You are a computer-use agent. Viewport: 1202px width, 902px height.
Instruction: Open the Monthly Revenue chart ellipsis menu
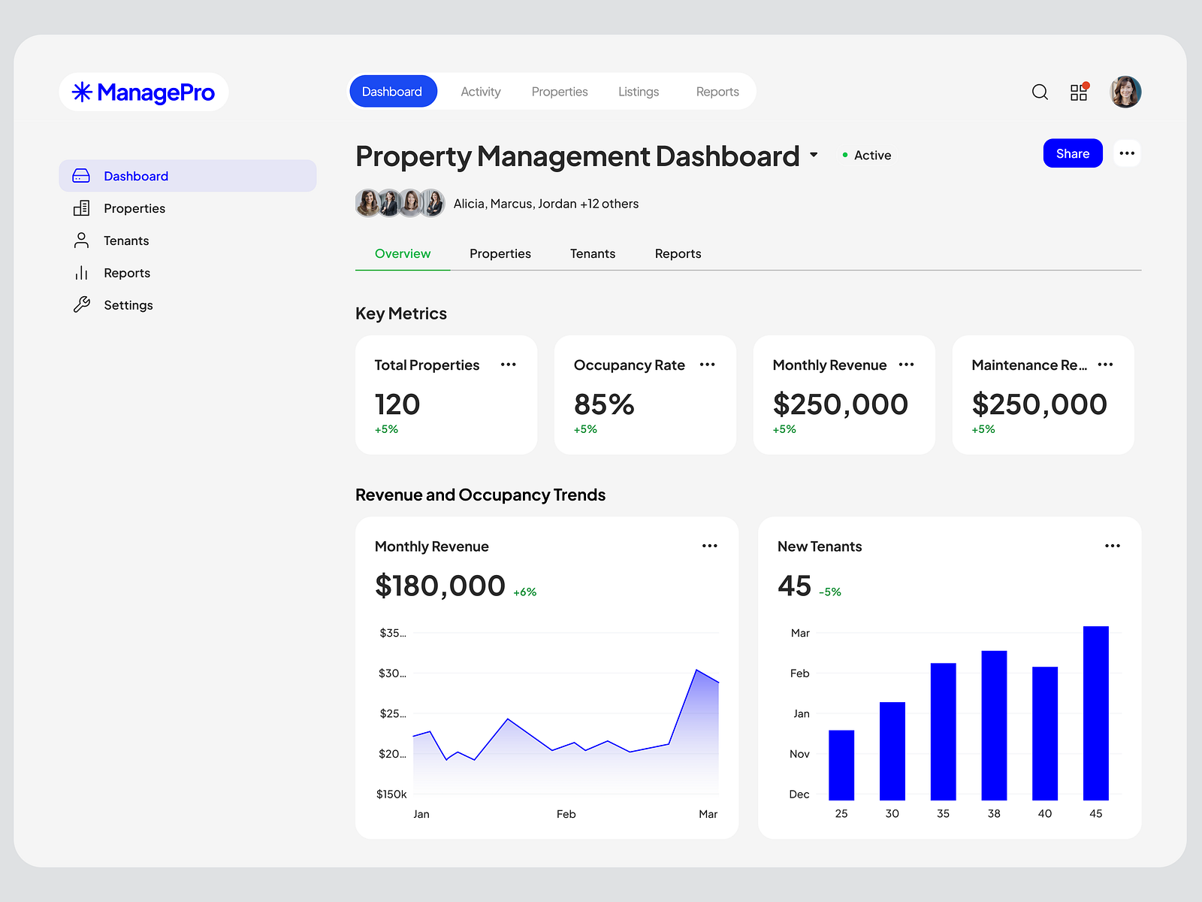coord(709,546)
